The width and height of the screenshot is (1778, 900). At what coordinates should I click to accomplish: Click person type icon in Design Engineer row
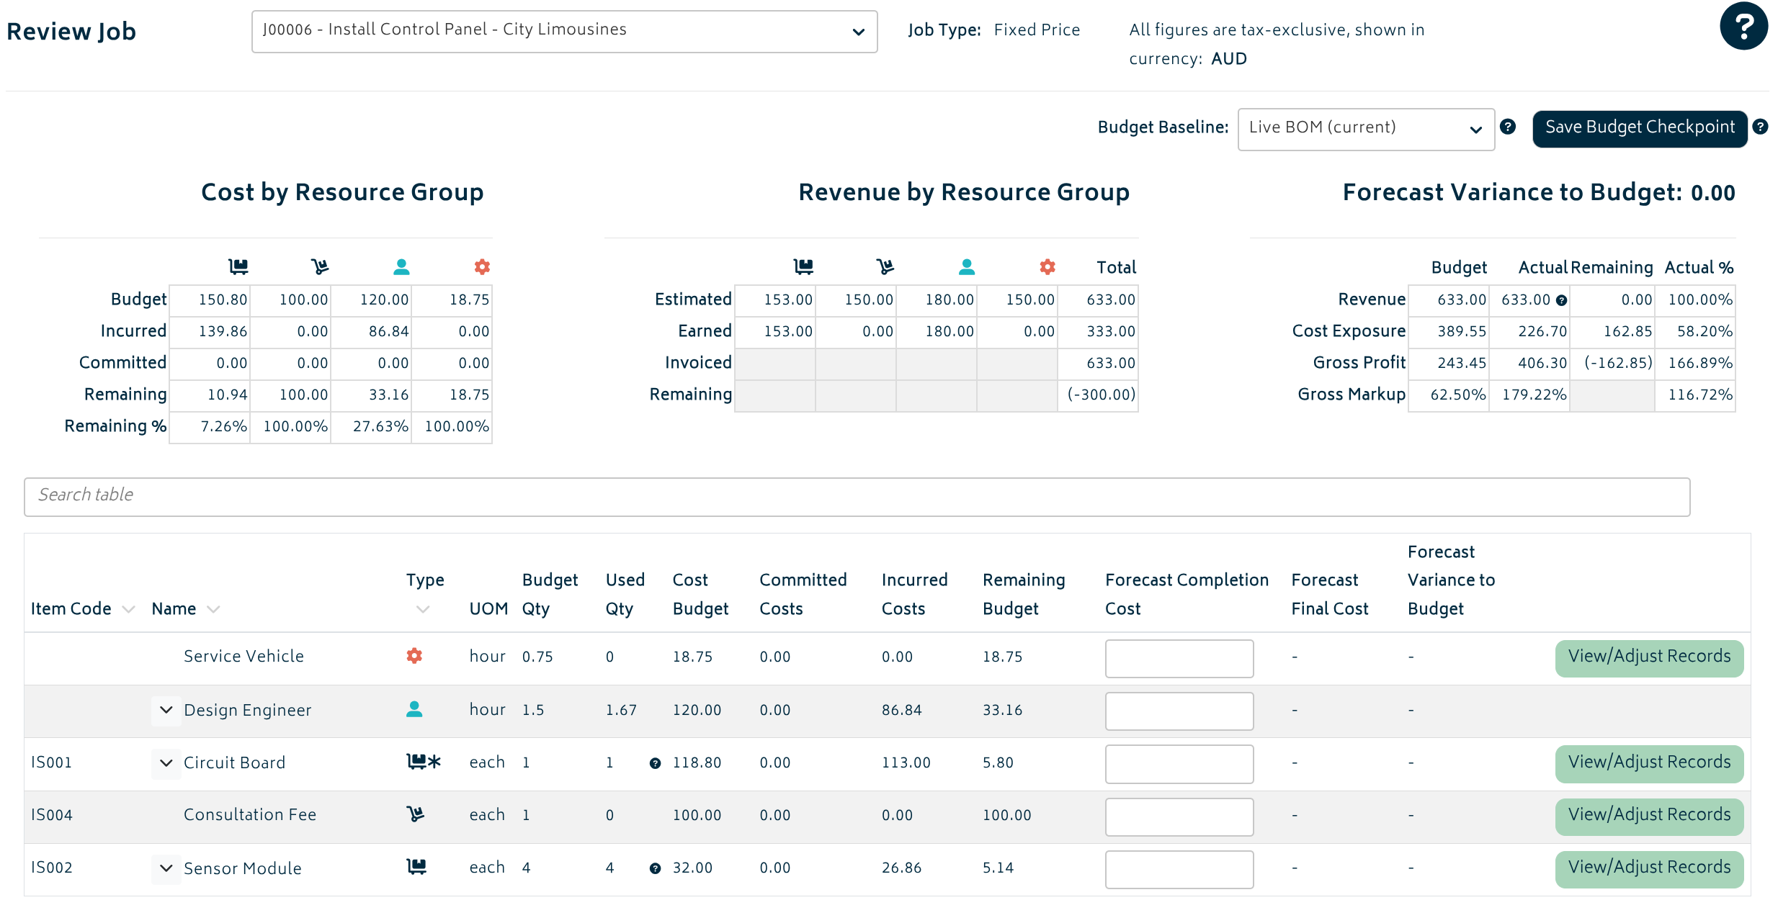(x=414, y=709)
